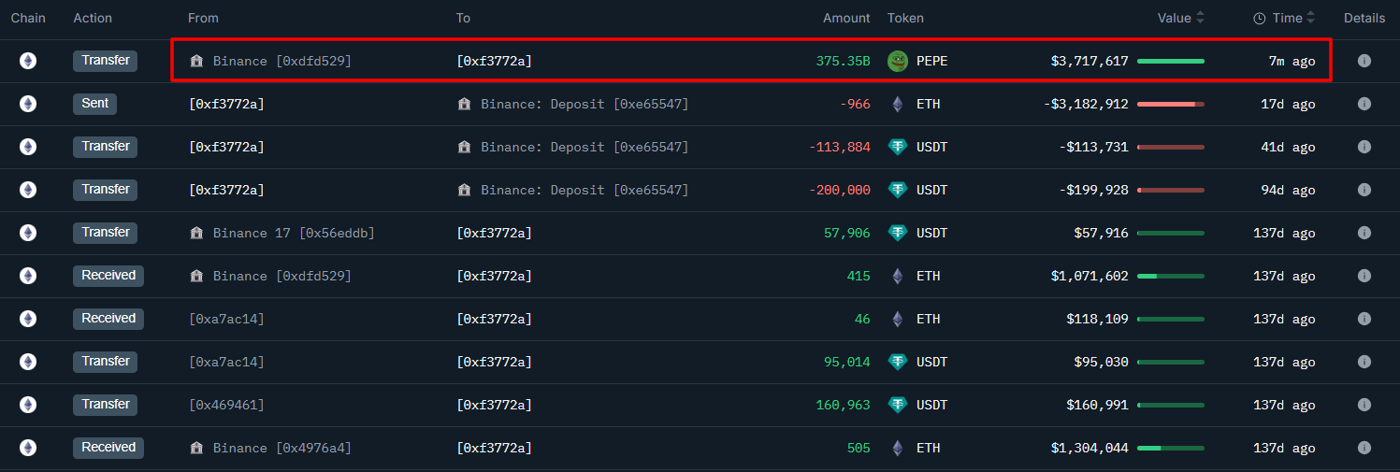
Task: Sort by Value using the header arrows
Action: click(x=1201, y=18)
